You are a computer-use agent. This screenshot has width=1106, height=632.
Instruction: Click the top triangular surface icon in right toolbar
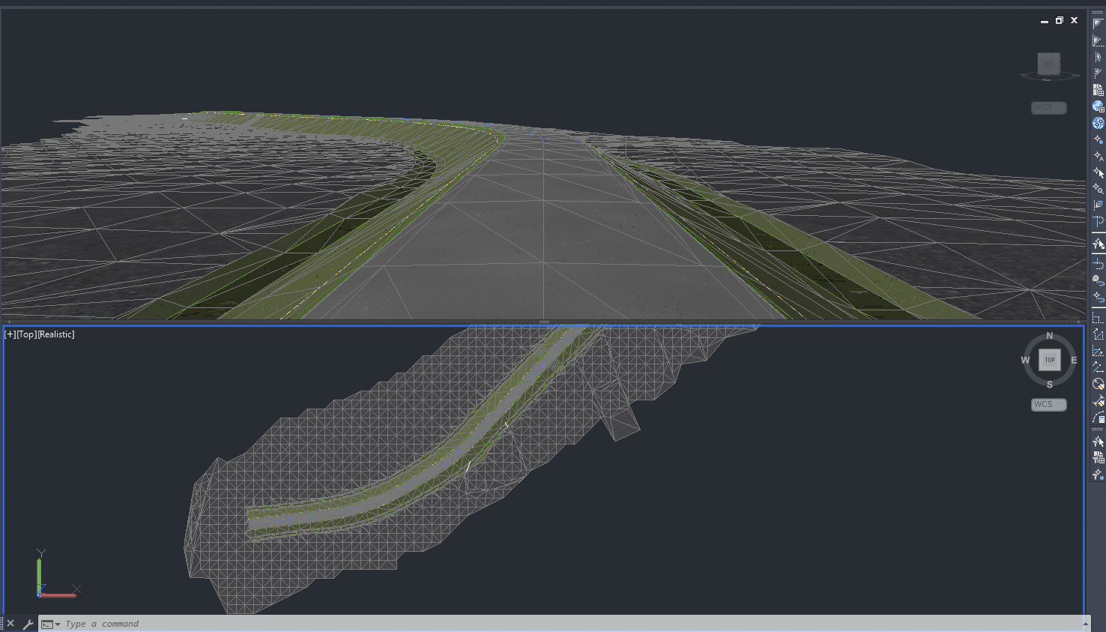[x=1099, y=24]
